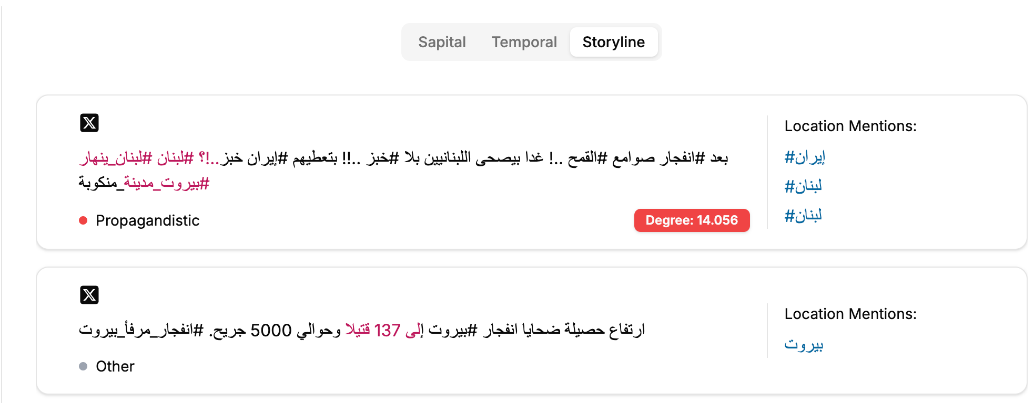Click the highlighted #بيروت_مدينة hashtag in the first post
This screenshot has width=1034, height=403.
tap(166, 183)
